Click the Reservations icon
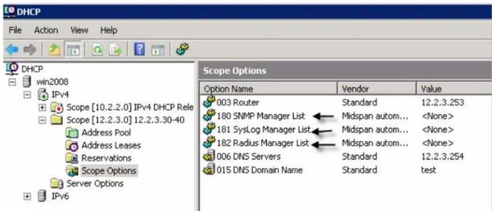The image size is (492, 211). click(71, 158)
